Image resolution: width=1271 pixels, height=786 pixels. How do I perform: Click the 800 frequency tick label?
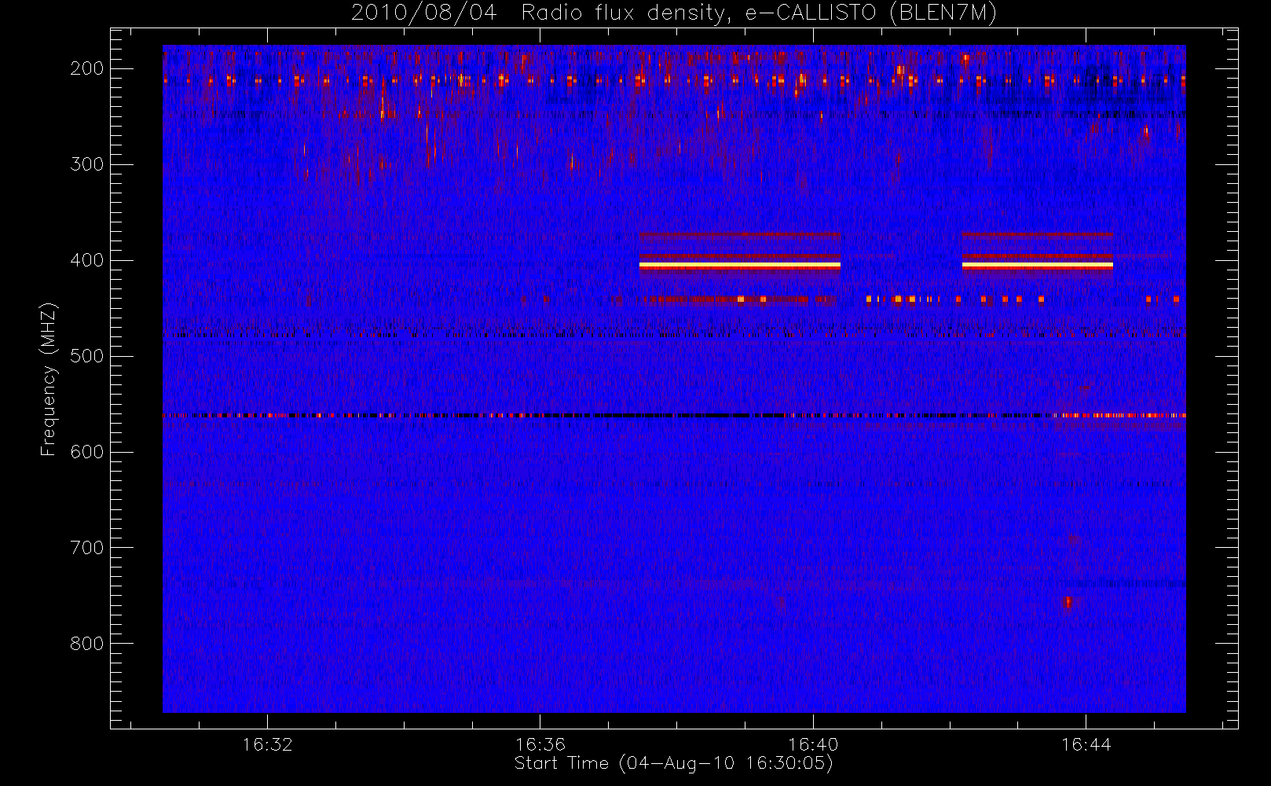(87, 644)
